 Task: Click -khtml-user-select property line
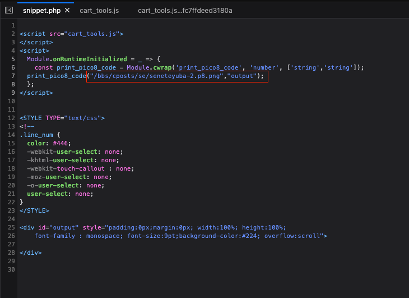[73, 160]
